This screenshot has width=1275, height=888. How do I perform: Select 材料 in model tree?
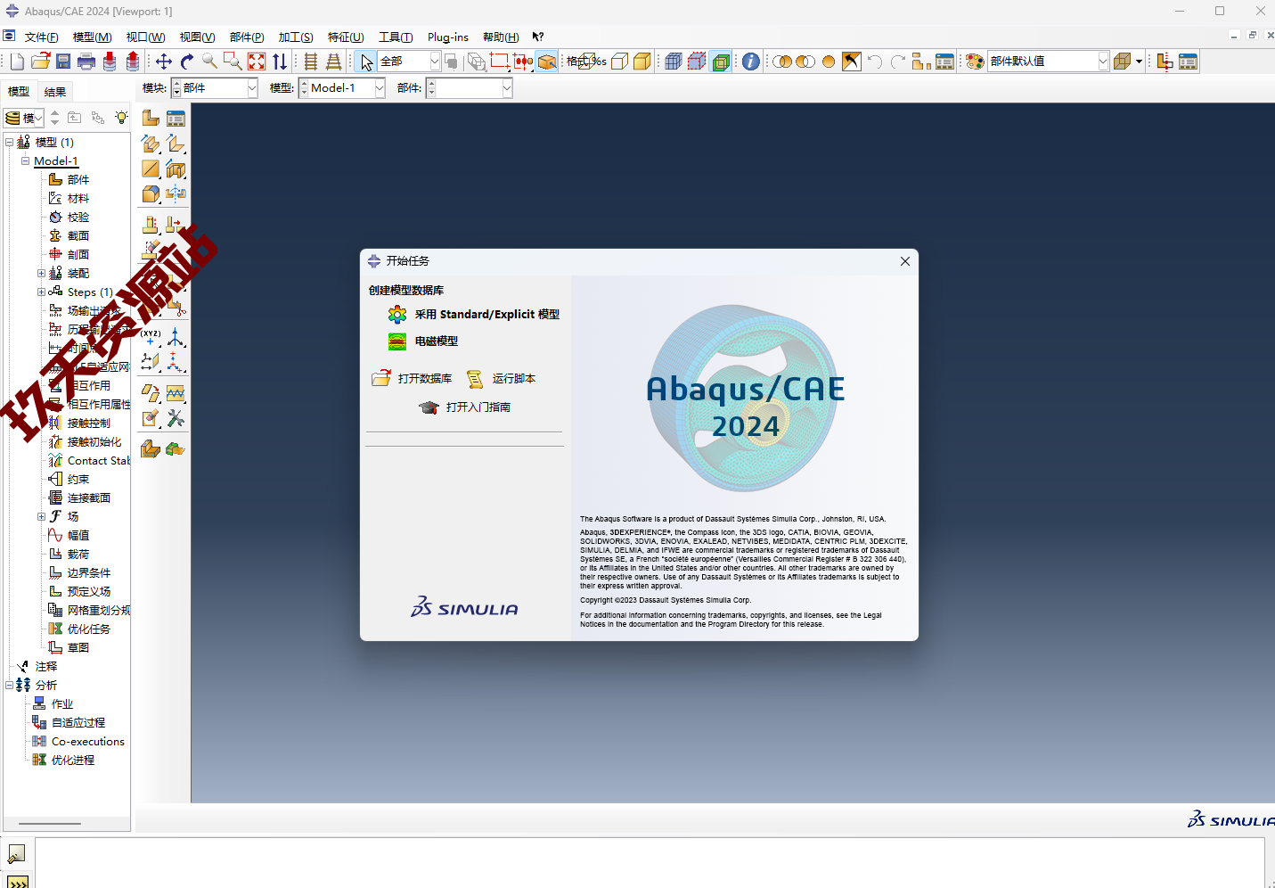tap(78, 199)
